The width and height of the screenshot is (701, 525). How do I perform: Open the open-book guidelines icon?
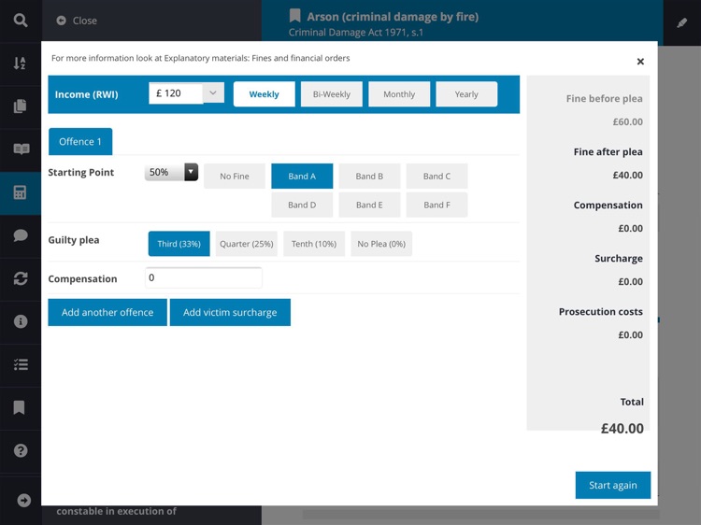point(21,149)
